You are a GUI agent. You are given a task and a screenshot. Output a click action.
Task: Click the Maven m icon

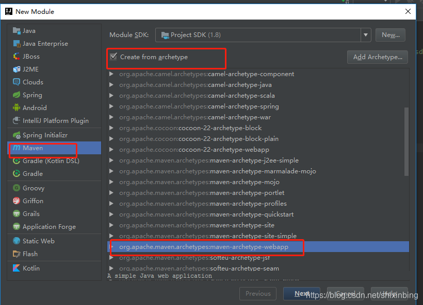point(17,148)
